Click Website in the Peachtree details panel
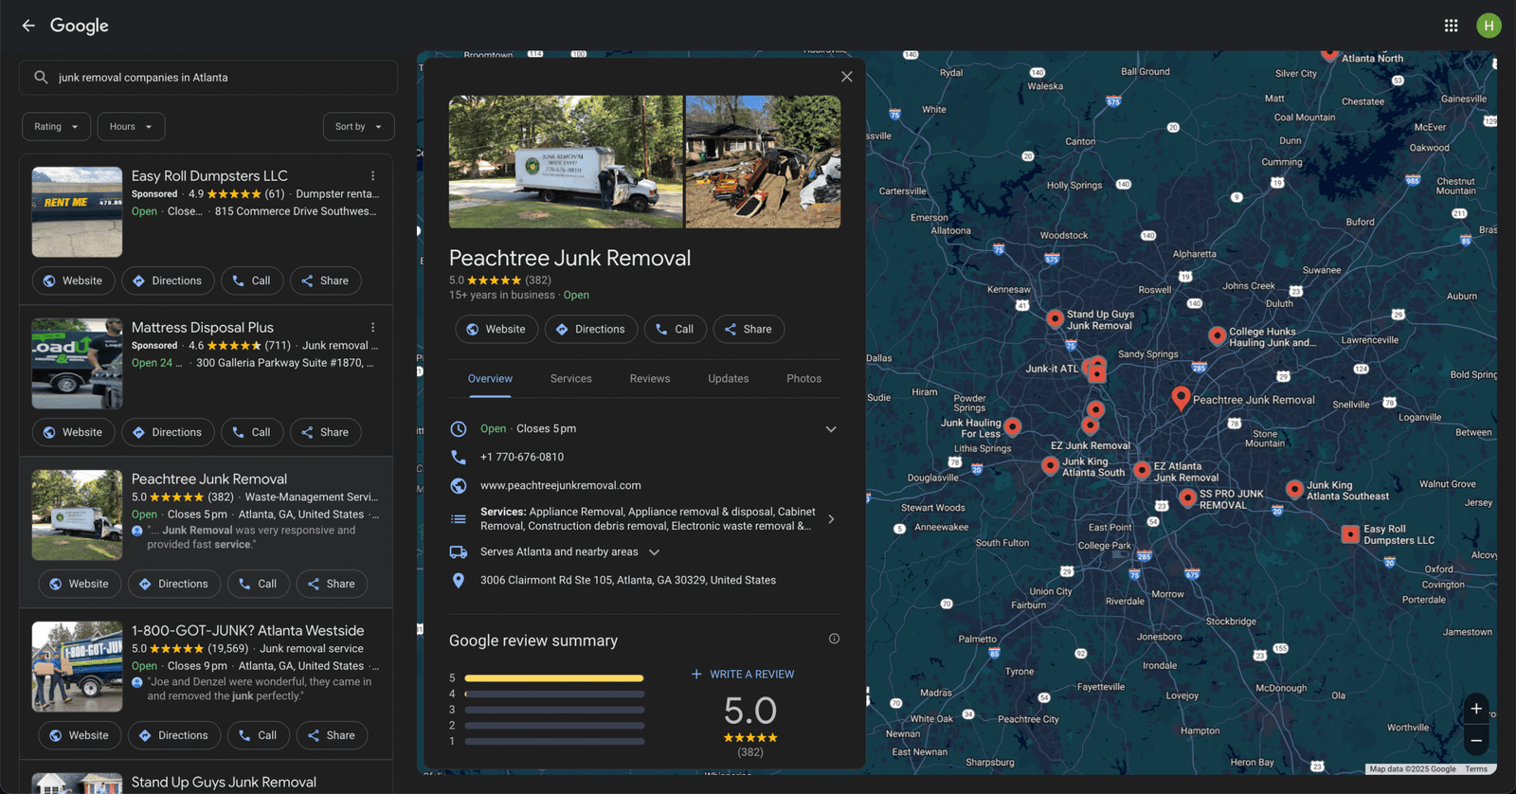Viewport: 1516px width, 794px height. pos(496,329)
